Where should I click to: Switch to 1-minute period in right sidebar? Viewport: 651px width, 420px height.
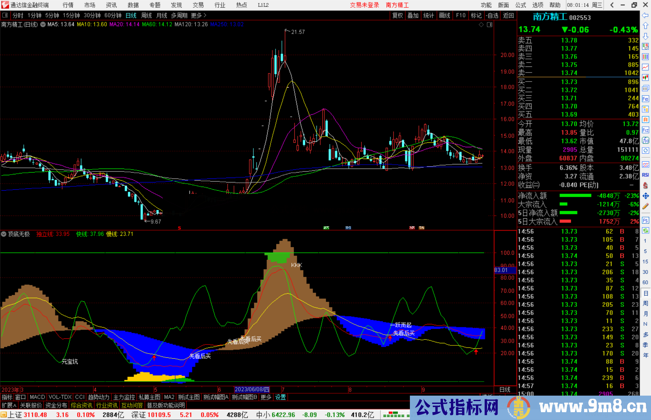[x=645, y=241]
